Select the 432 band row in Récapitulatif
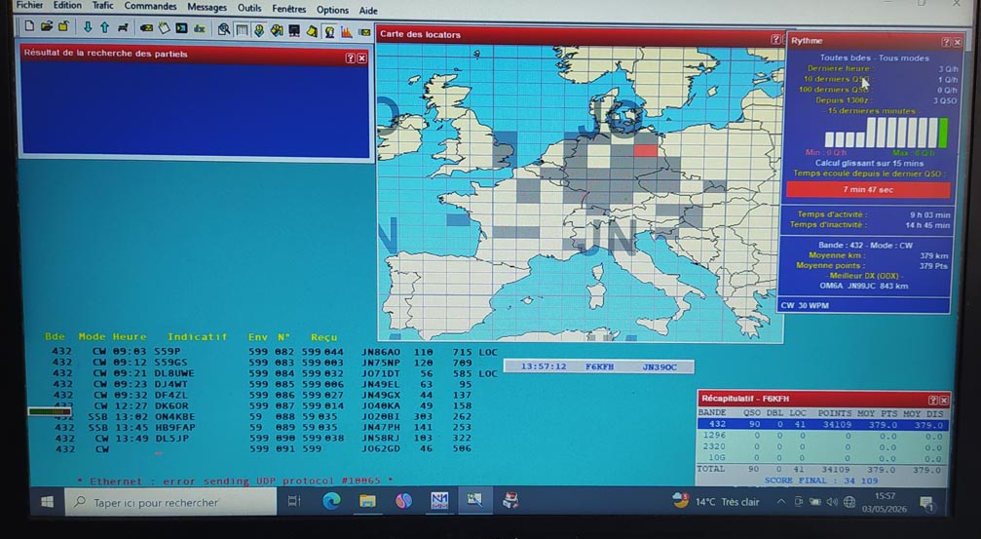The height and width of the screenshot is (539, 981). (x=823, y=424)
